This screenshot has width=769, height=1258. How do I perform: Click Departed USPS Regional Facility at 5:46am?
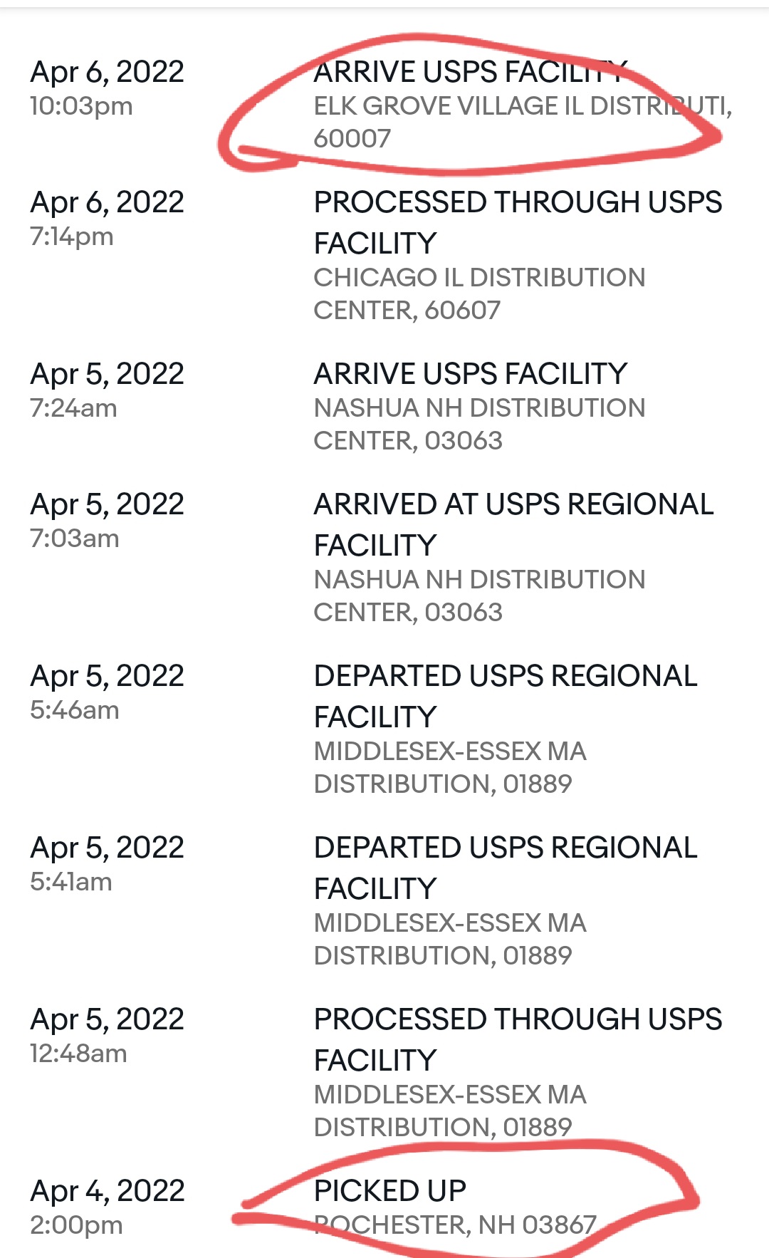tap(506, 697)
